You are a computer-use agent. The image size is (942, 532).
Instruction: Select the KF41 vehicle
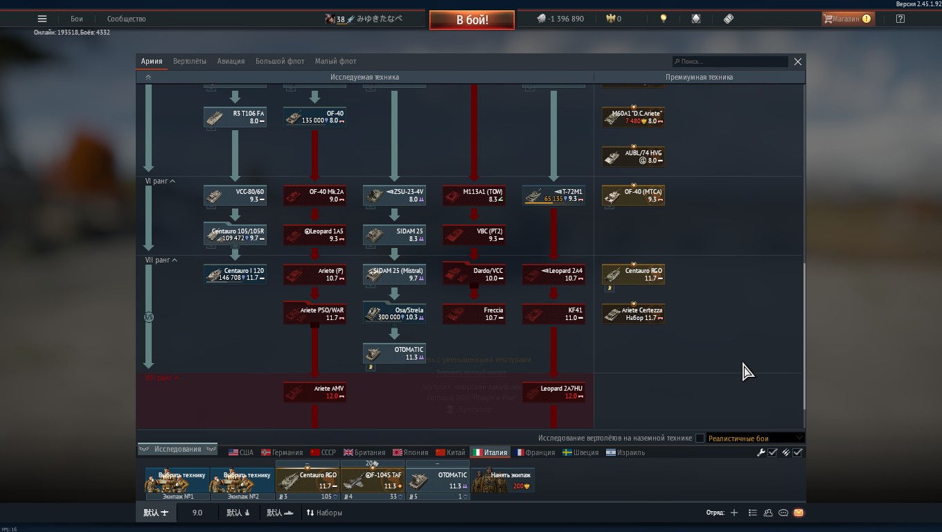pos(553,314)
